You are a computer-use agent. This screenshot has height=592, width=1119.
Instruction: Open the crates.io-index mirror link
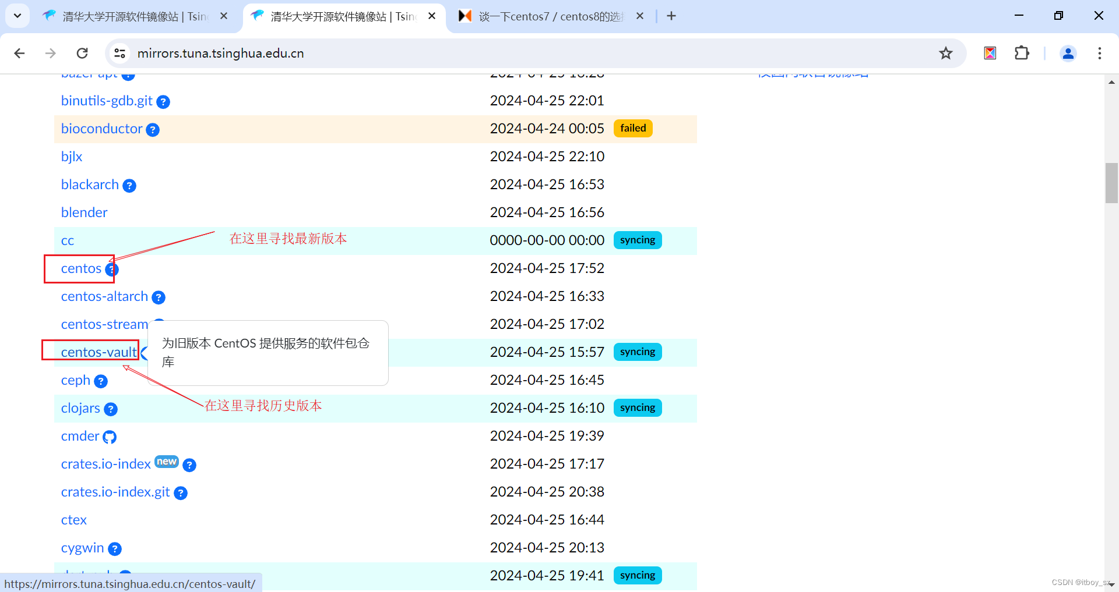(x=105, y=464)
